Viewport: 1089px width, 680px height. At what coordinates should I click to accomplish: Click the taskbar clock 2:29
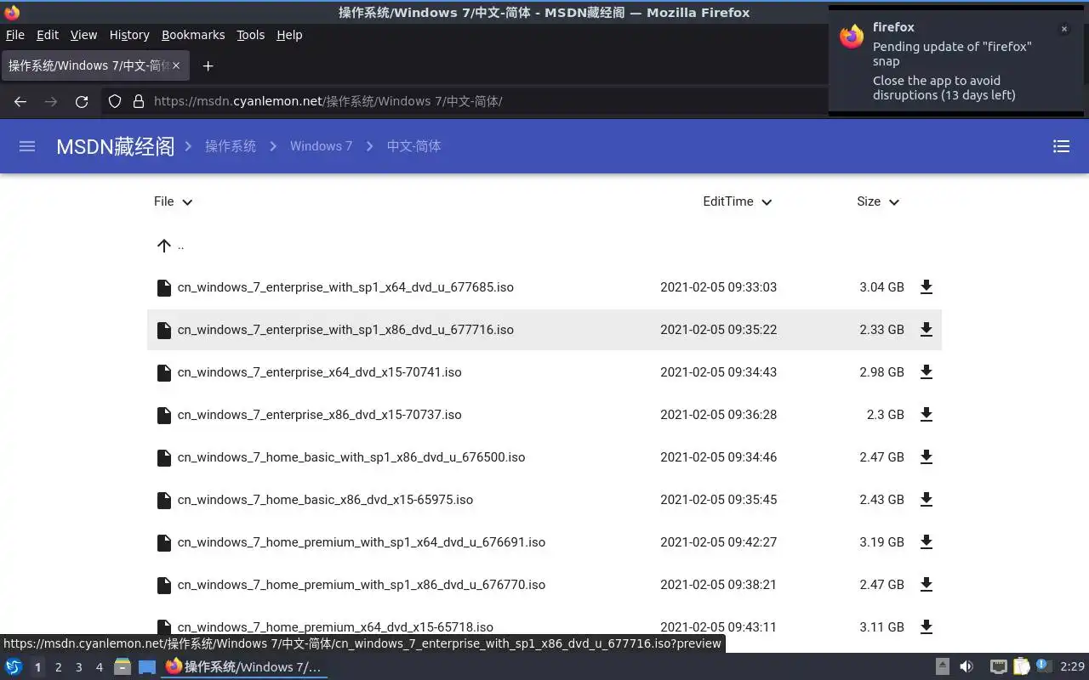click(1072, 667)
